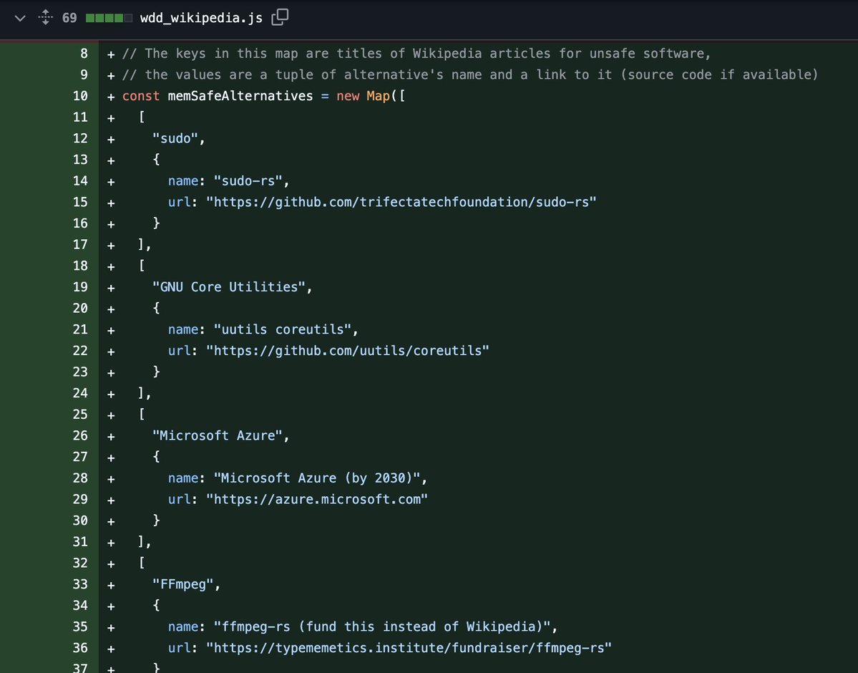The height and width of the screenshot is (673, 858).
Task: Select line number 8
Action: [x=84, y=53]
